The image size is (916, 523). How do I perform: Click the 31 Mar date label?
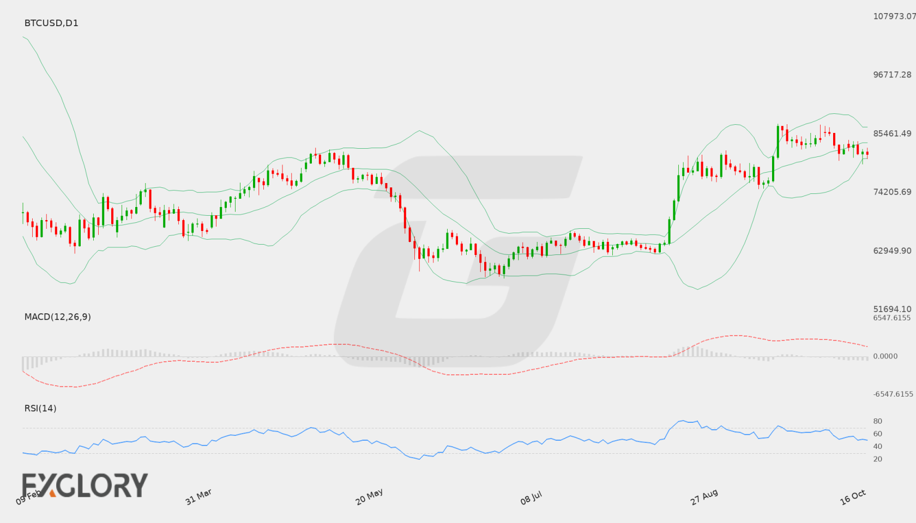(x=198, y=497)
